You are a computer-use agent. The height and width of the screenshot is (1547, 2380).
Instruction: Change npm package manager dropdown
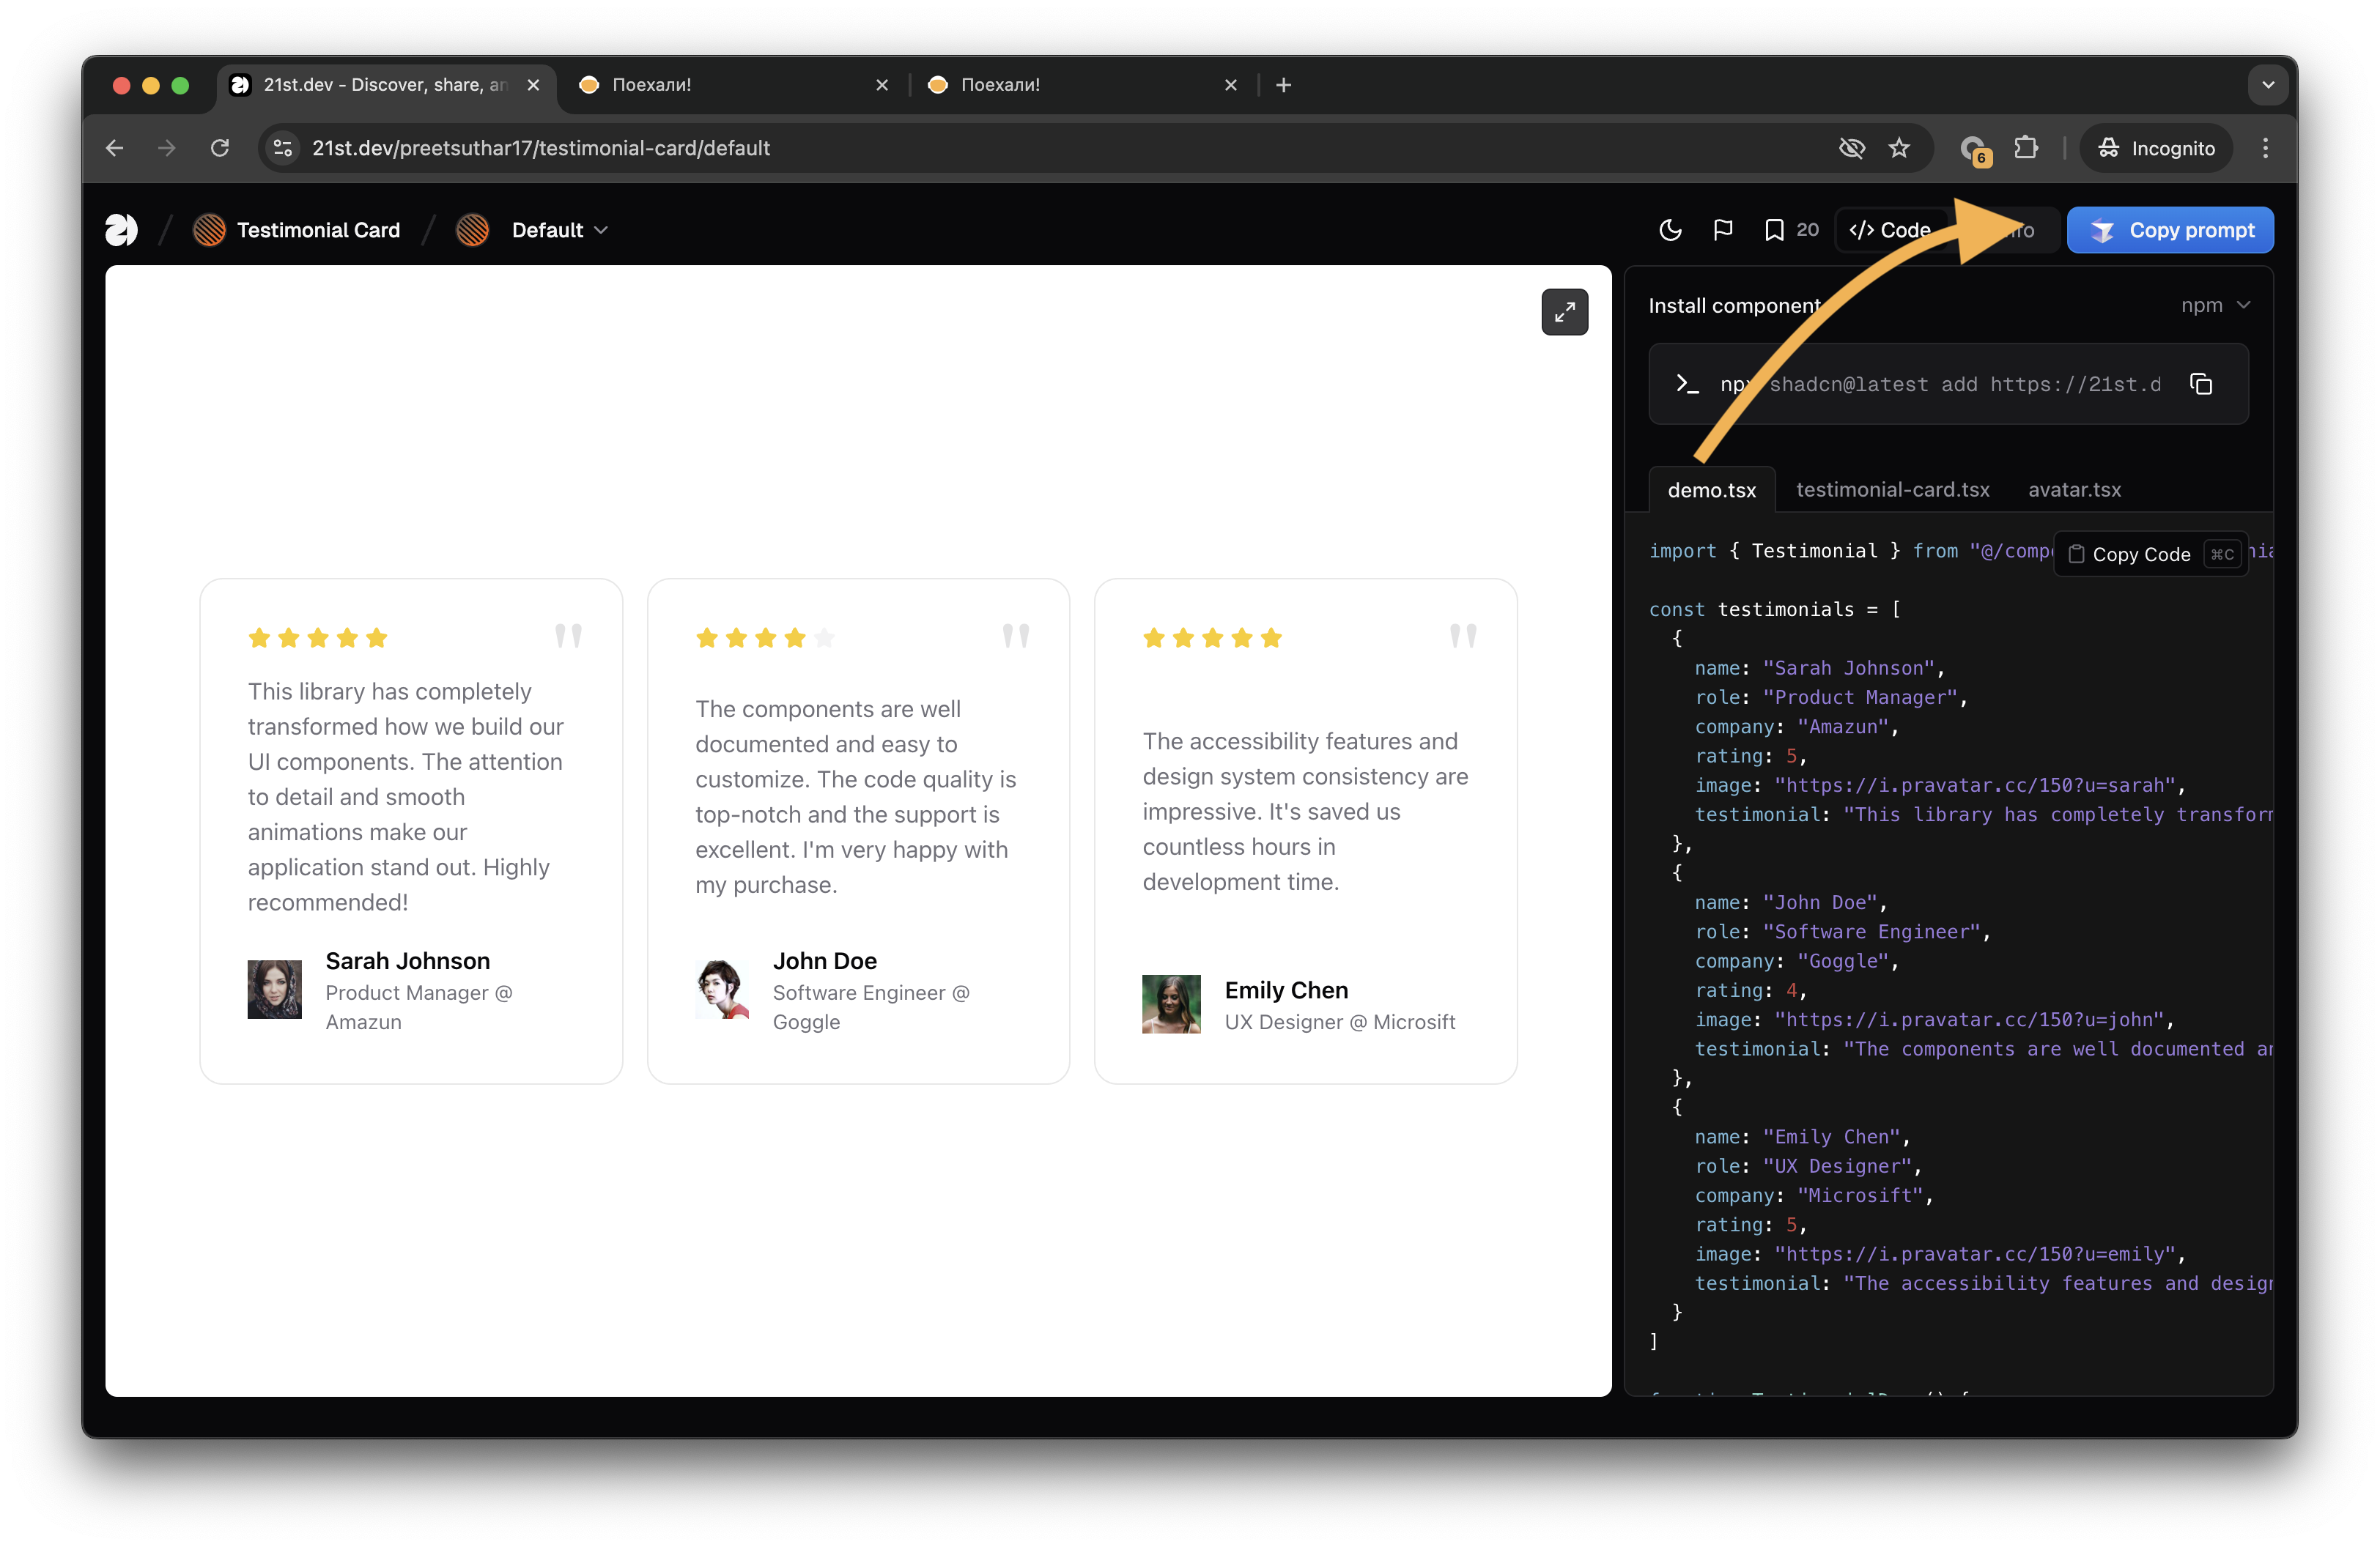(2215, 305)
